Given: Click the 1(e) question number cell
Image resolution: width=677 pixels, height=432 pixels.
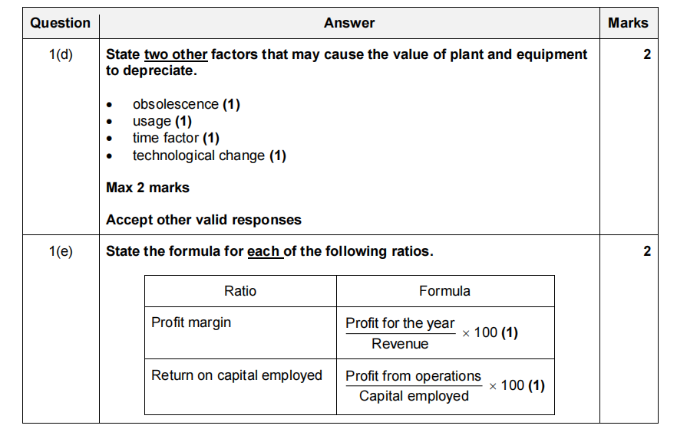Looking at the screenshot, I should coord(60,251).
